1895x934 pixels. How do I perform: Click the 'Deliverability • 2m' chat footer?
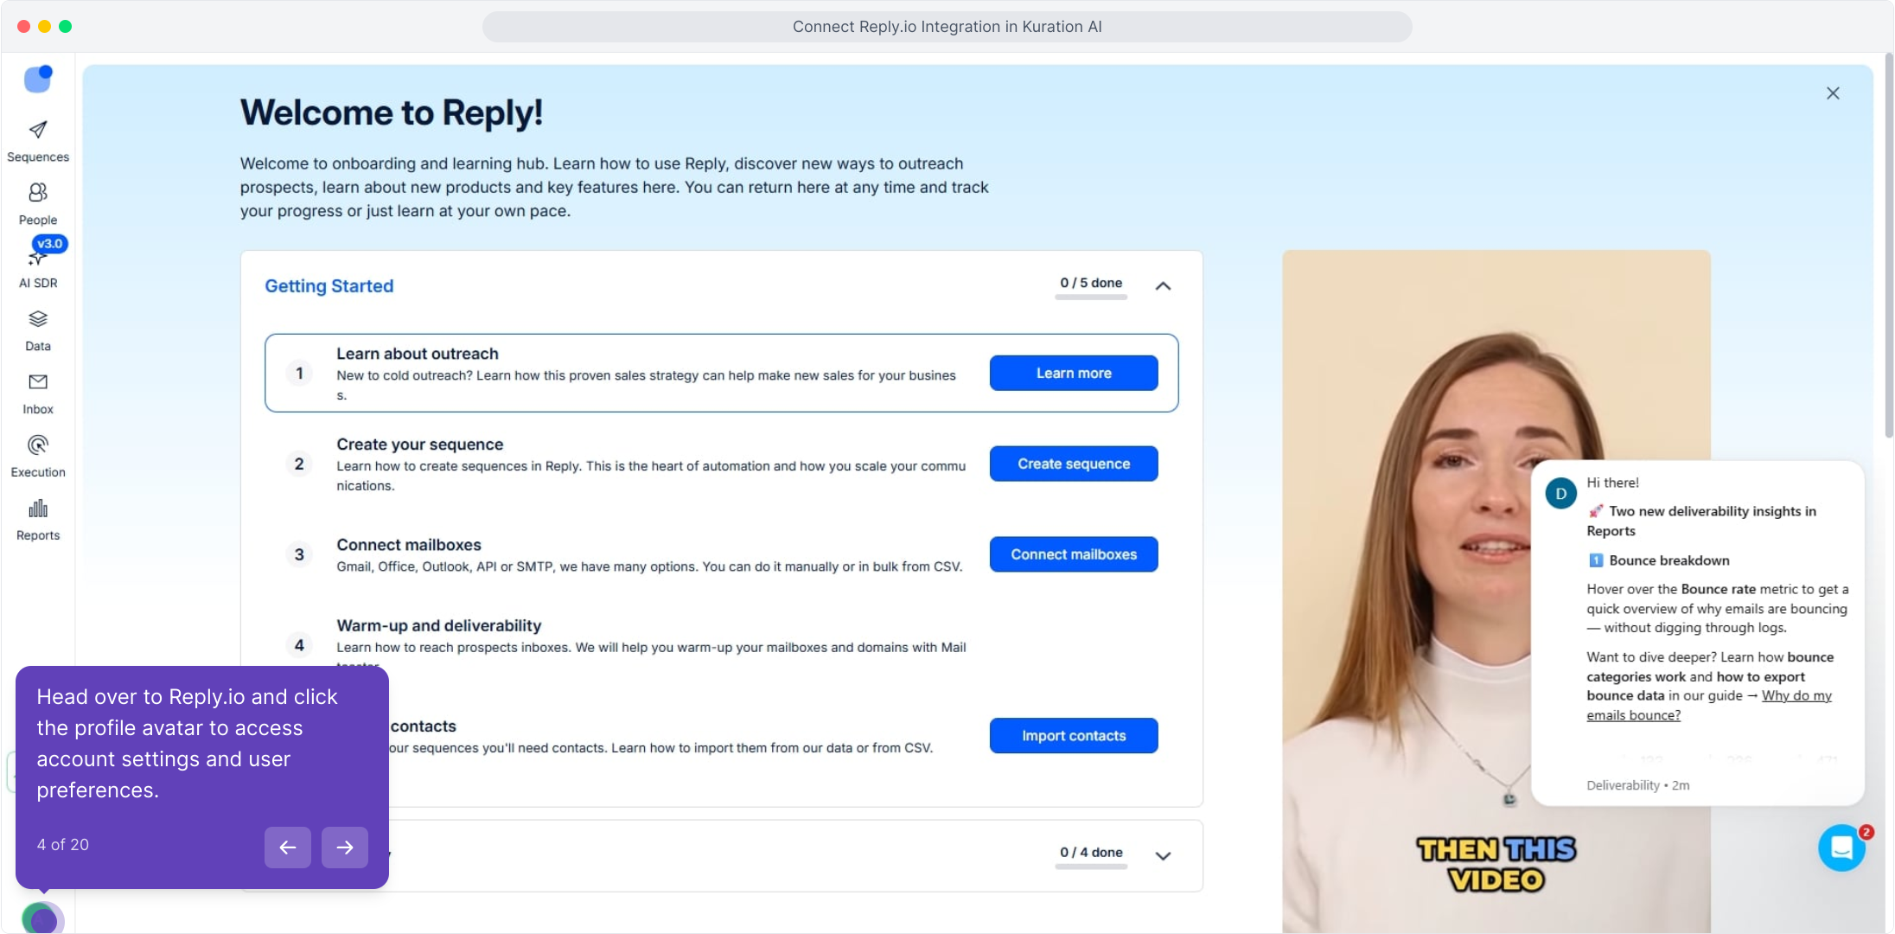click(1637, 785)
